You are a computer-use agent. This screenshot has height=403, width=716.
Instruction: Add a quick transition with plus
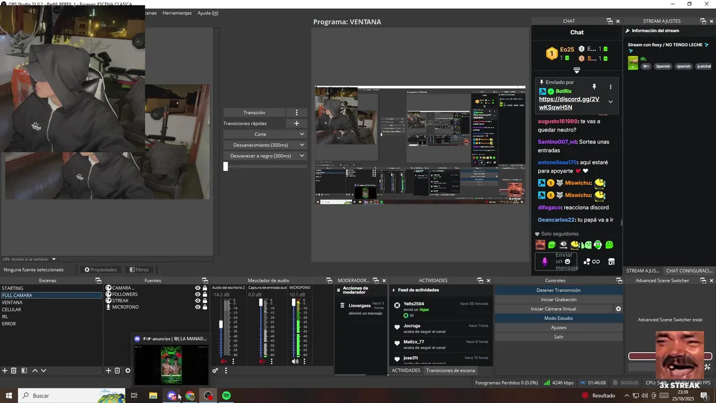(296, 123)
